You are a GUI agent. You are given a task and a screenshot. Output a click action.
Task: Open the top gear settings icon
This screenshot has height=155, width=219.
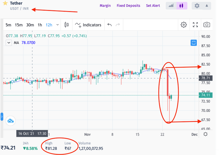click(x=197, y=6)
